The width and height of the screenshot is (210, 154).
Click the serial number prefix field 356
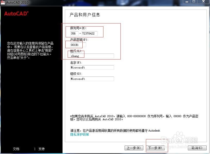[74, 33]
